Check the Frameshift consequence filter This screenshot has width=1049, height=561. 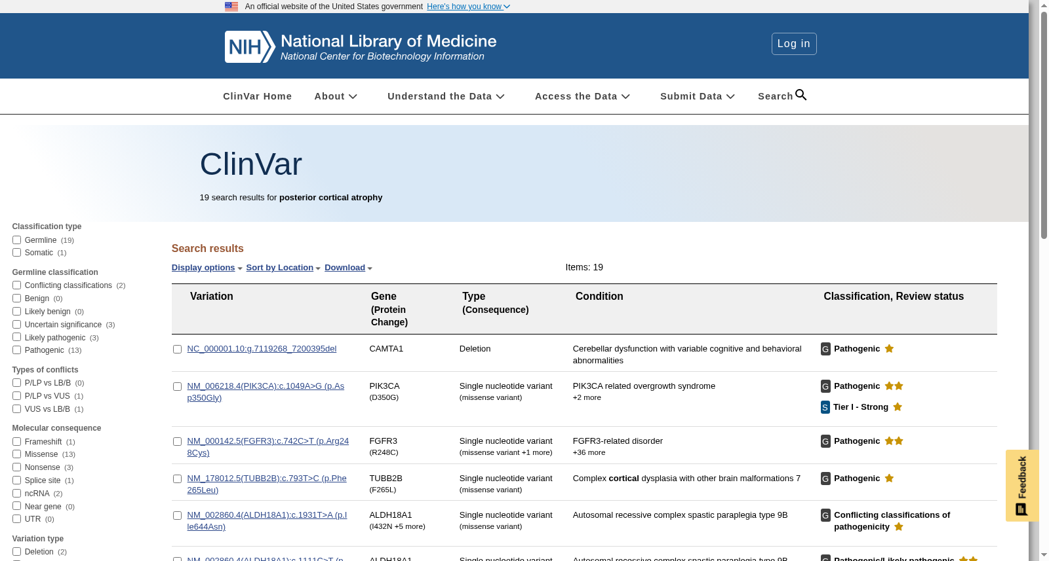tap(16, 442)
